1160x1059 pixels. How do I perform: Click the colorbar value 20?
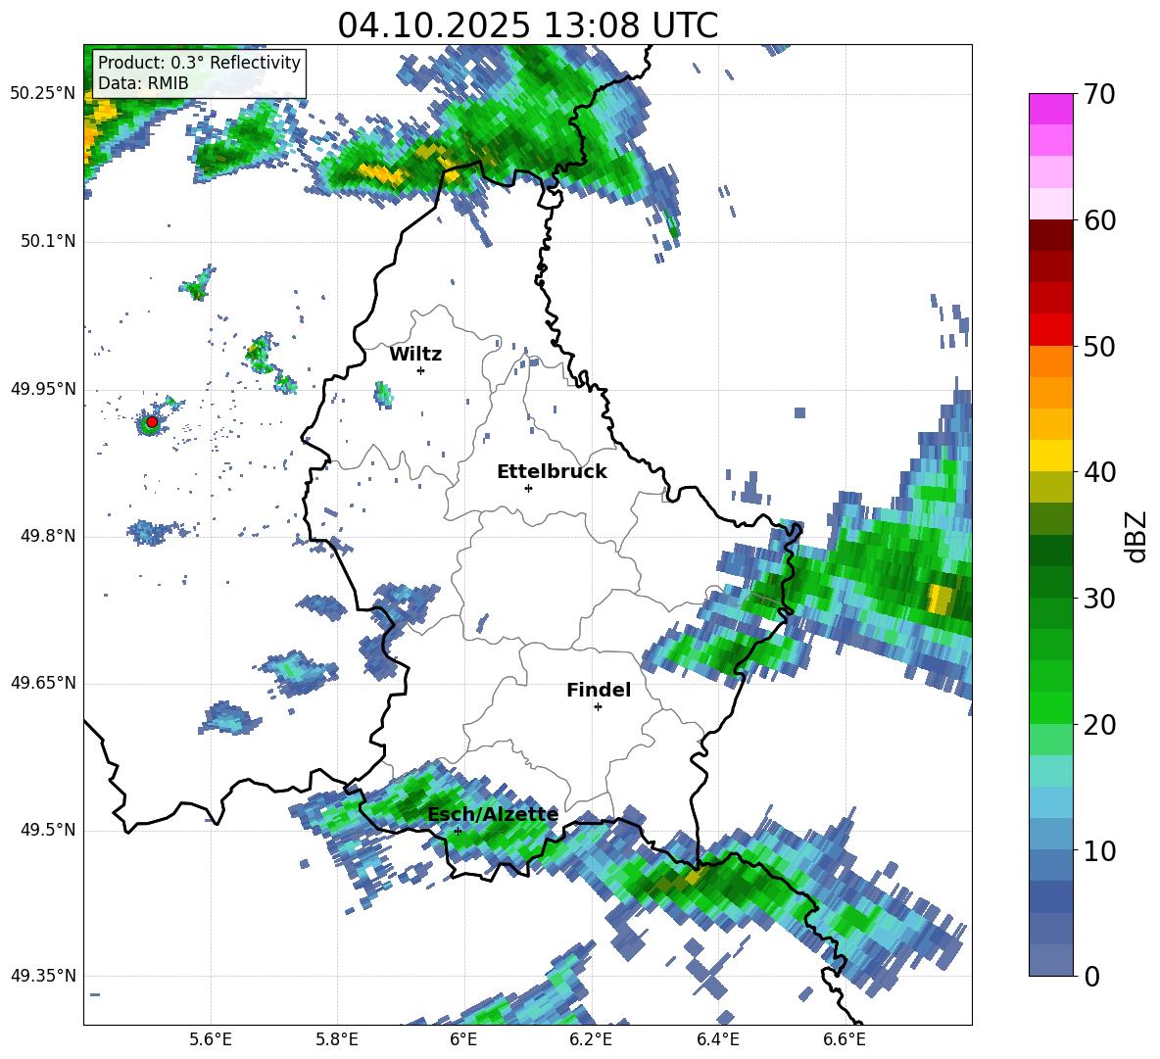pos(1100,725)
